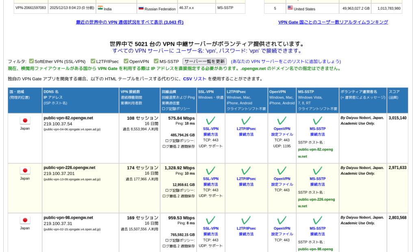The image size is (416, 252).
Task: Click the Japan flag icon for public-vpn-98
Action: [24, 220]
